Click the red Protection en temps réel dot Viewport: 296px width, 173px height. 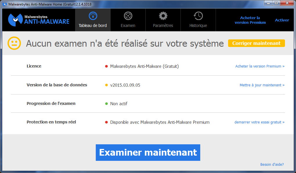pyautogui.click(x=106, y=122)
